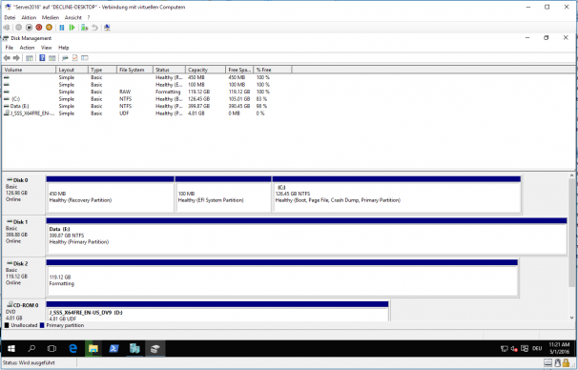Click the View settings icon in Disk Management toolbar
Viewport: 578px width, 370px height.
pyautogui.click(x=85, y=58)
